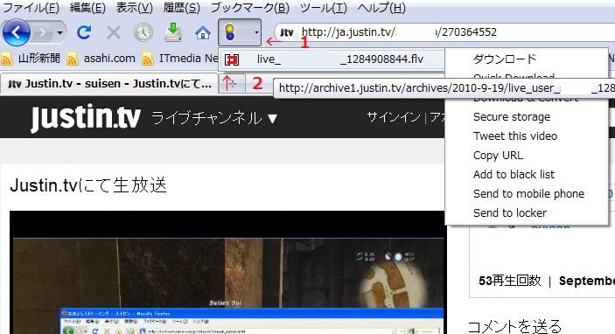Open the Downloads green arrow icon
Screen dimensions: 615x334
tap(173, 32)
